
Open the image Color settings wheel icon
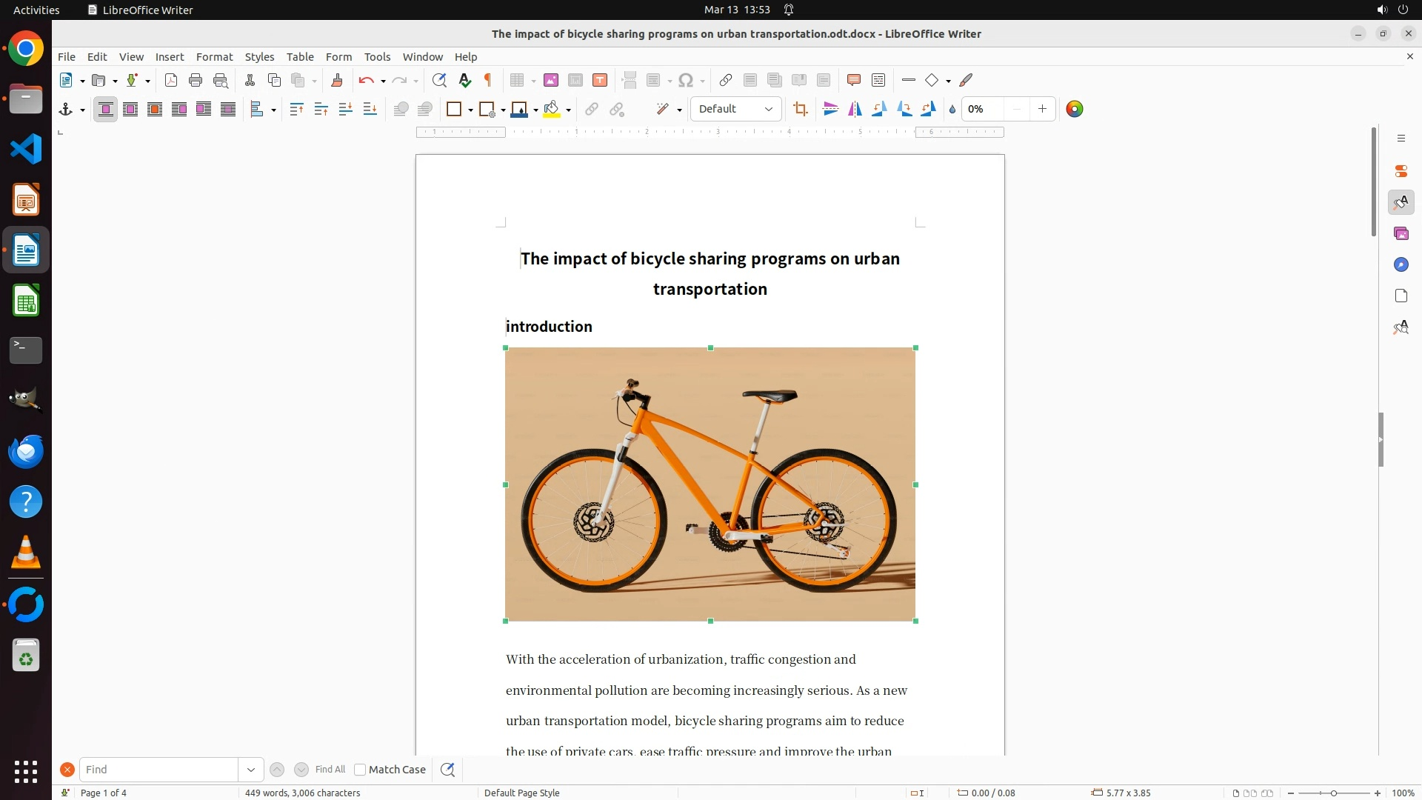(1074, 110)
